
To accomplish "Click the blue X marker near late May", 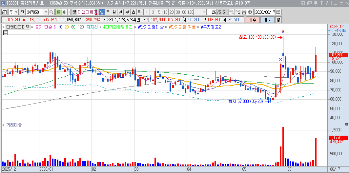I will (280, 59).
